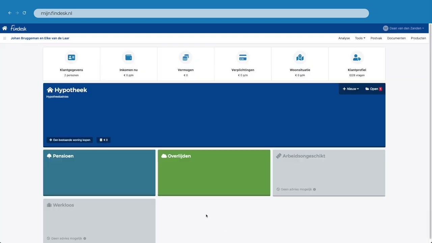
Task: Click the Verplichtingen credit card icon
Action: point(243,58)
